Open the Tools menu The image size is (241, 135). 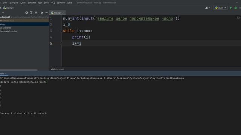(47, 3)
